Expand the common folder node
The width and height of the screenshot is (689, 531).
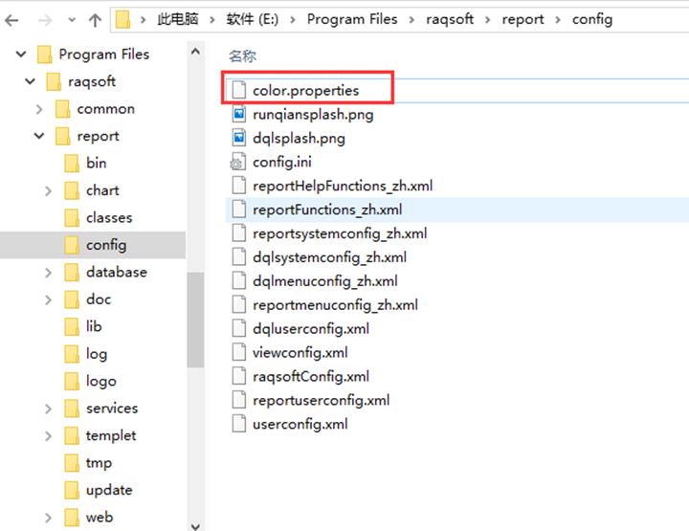39,109
